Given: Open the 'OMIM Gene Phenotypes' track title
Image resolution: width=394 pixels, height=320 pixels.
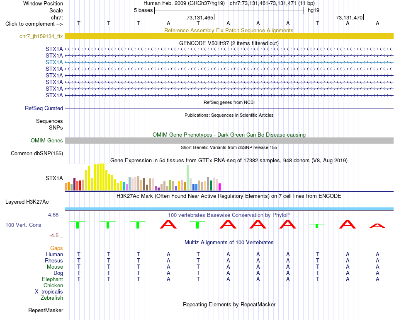Looking at the screenshot, I should [229, 135].
